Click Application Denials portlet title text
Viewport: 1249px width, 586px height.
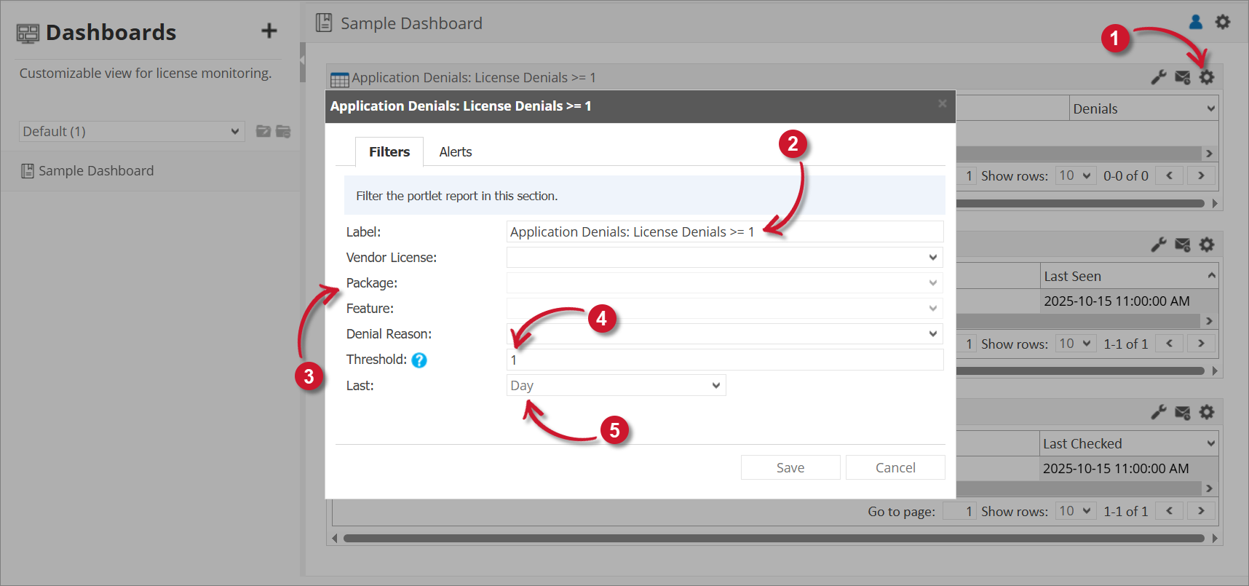(474, 77)
